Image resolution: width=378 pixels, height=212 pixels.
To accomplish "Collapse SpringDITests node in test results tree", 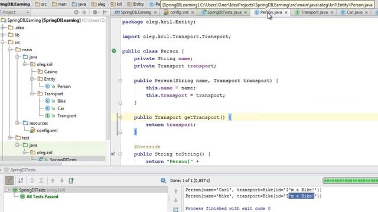I will [x=7, y=190].
